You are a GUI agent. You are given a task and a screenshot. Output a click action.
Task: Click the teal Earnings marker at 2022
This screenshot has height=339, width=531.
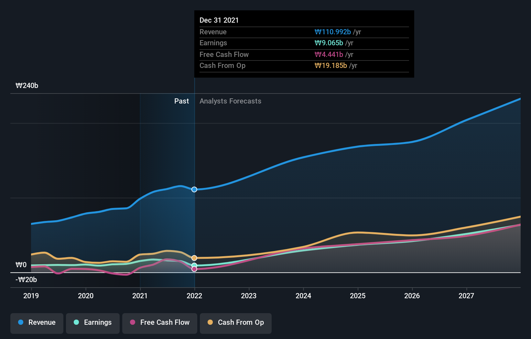click(194, 265)
